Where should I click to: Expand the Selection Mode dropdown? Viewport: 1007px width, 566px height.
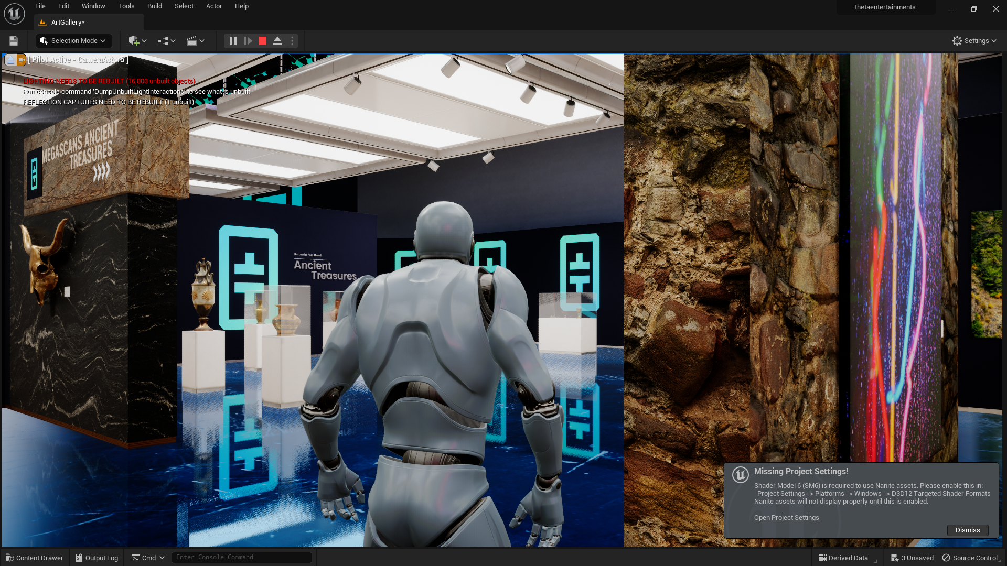[x=73, y=41]
